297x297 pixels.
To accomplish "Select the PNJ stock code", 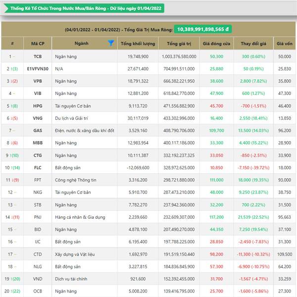I will (x=38, y=217).
